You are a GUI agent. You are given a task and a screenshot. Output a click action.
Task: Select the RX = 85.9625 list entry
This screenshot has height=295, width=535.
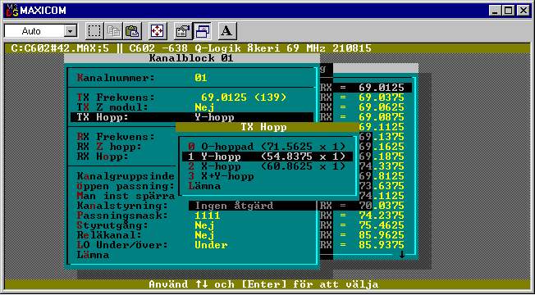[x=366, y=235]
